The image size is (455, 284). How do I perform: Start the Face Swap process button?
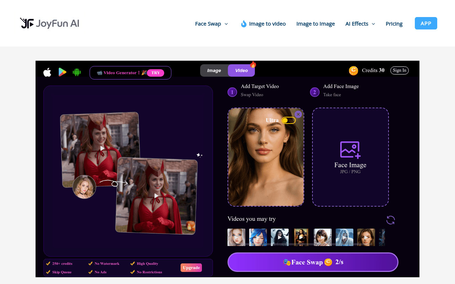pyautogui.click(x=313, y=262)
